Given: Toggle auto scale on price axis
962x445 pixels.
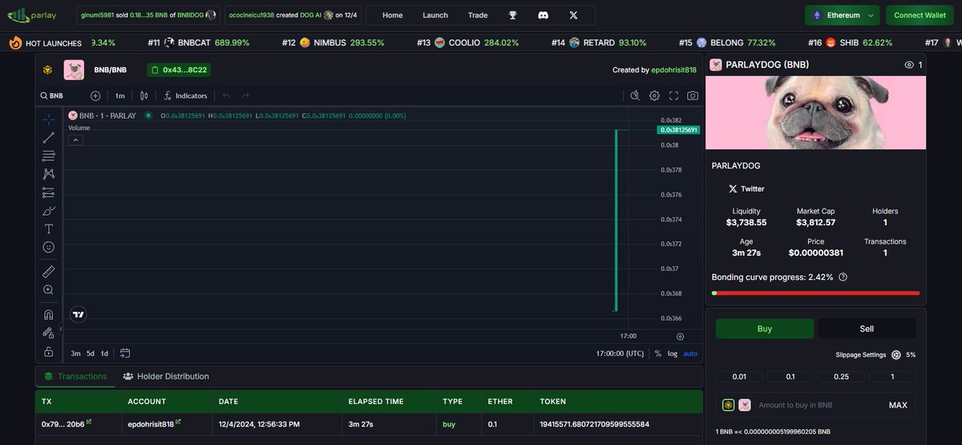Looking at the screenshot, I should [690, 353].
